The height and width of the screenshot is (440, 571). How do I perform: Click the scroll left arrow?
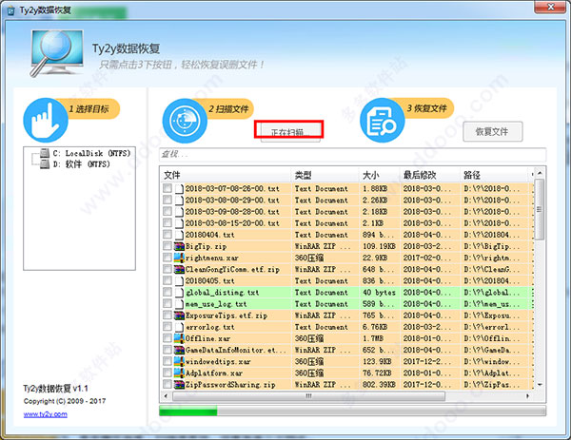(x=166, y=396)
